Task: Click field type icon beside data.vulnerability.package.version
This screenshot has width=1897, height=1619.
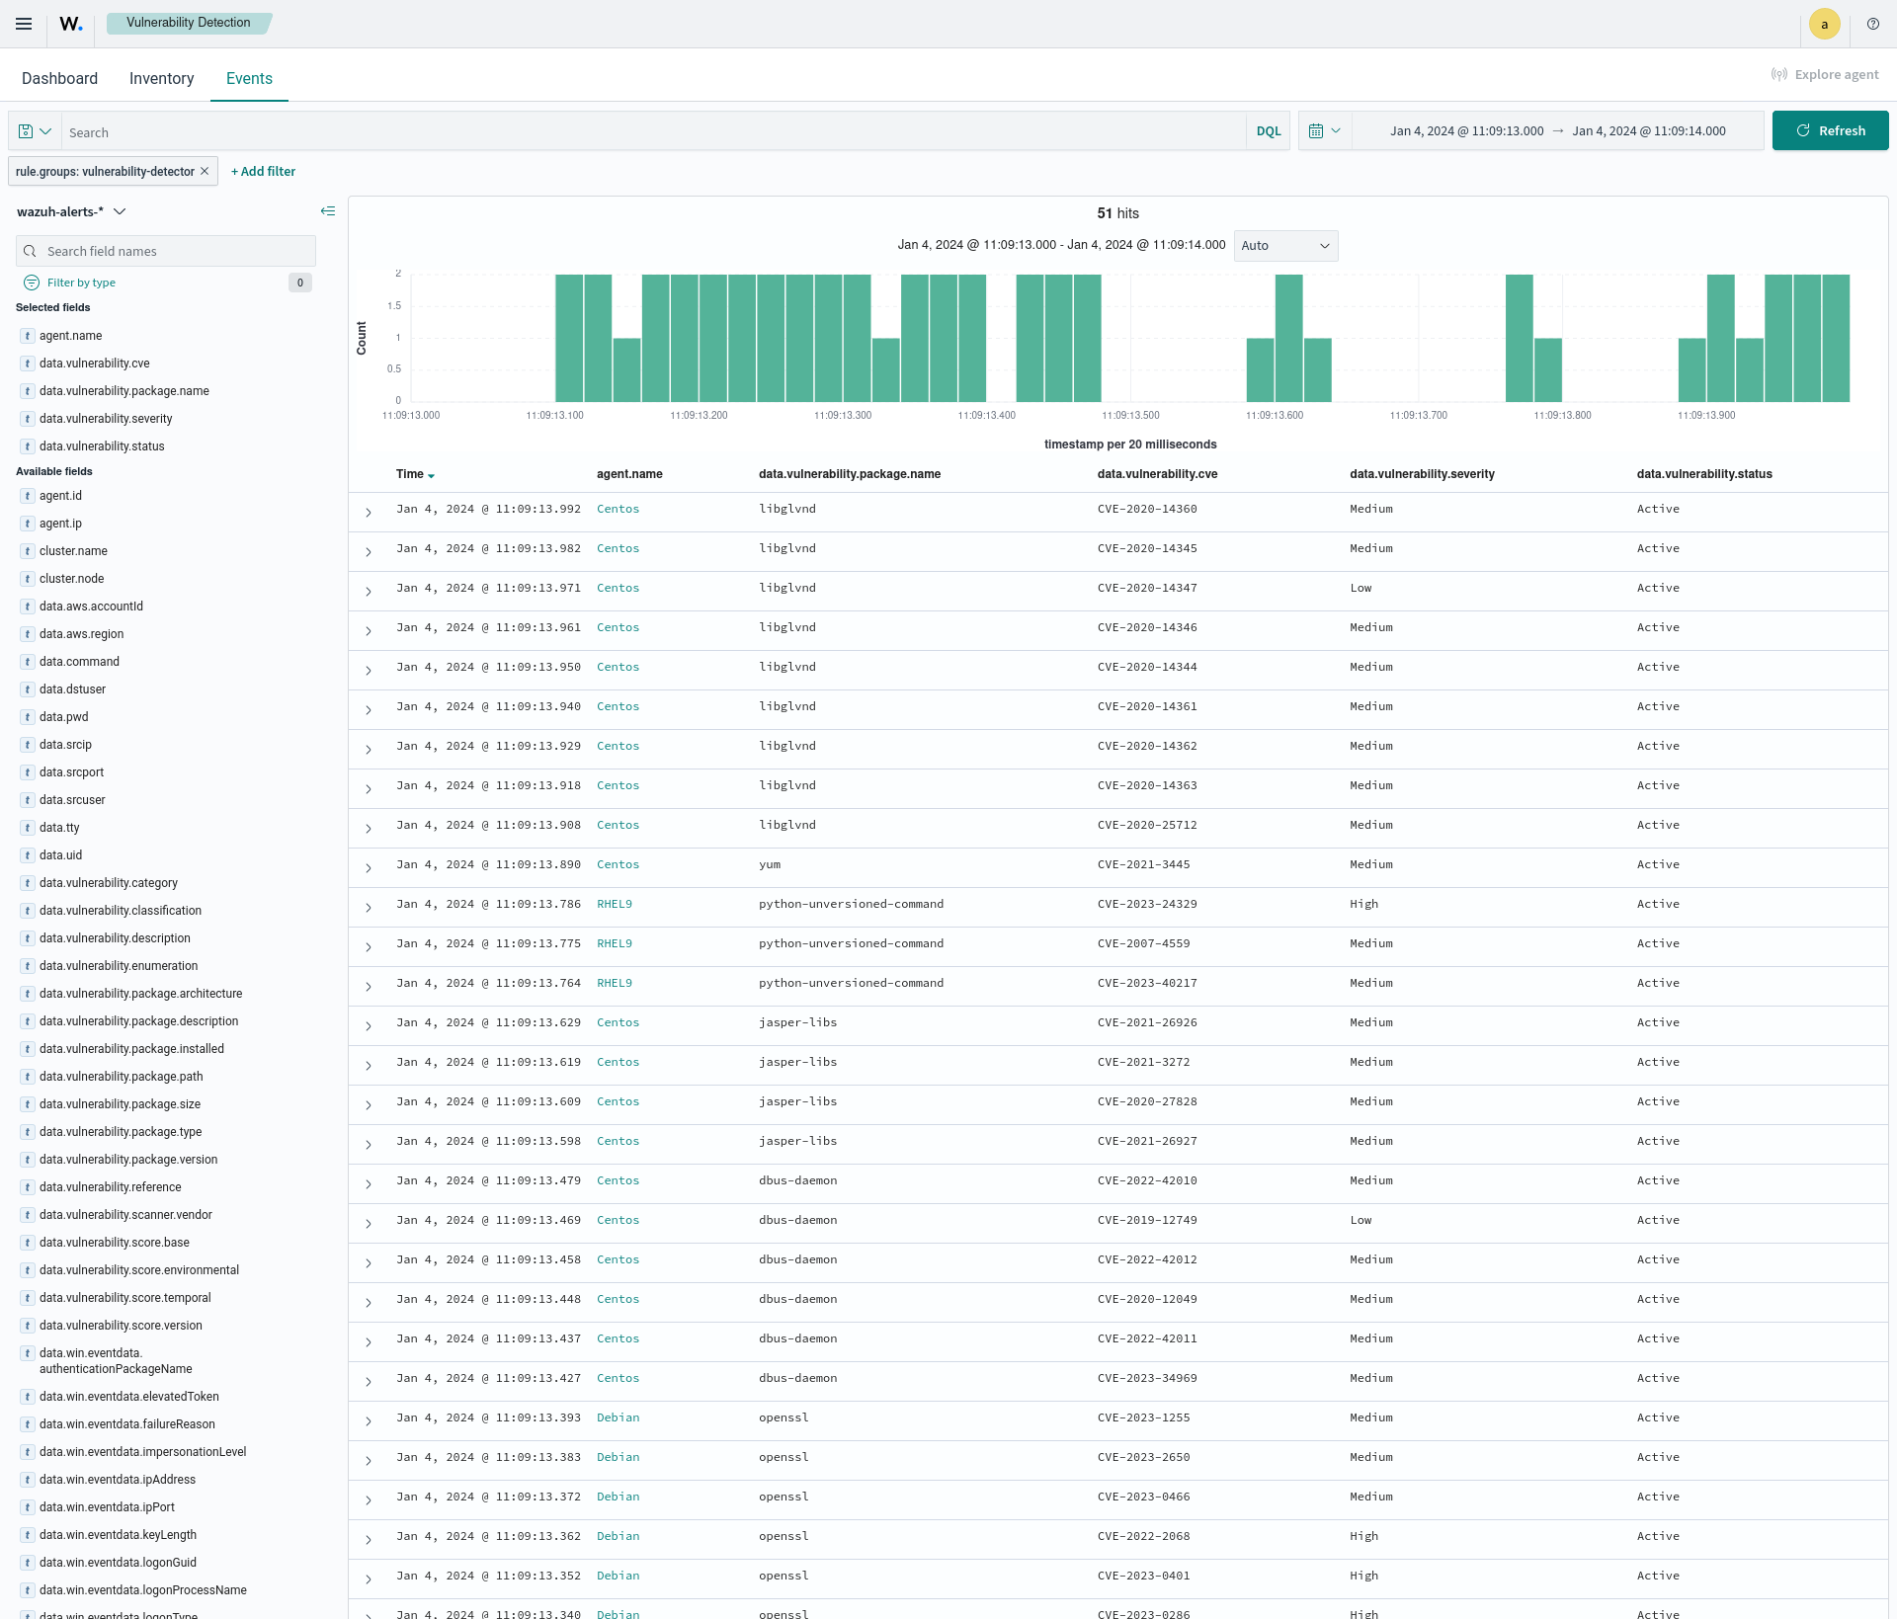Action: (x=28, y=1160)
